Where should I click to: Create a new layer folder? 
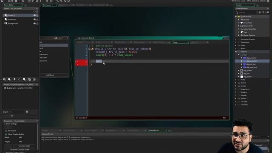(x=29, y=79)
